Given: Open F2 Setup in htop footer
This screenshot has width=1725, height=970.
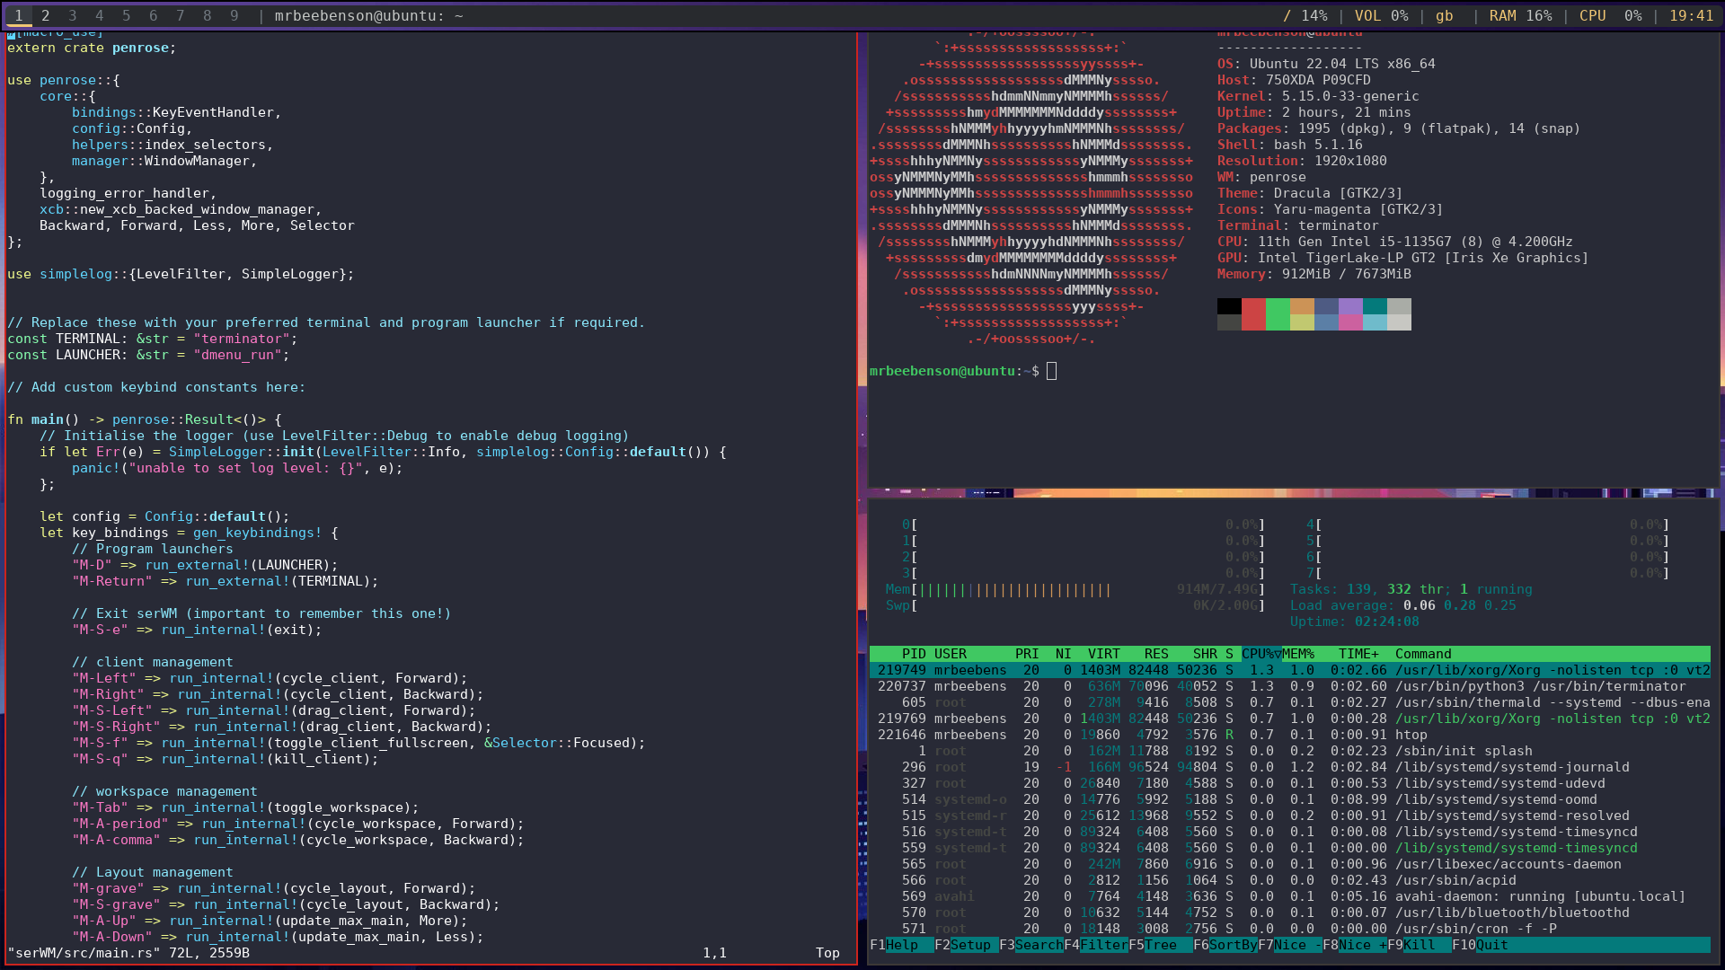Looking at the screenshot, I should click(x=970, y=945).
